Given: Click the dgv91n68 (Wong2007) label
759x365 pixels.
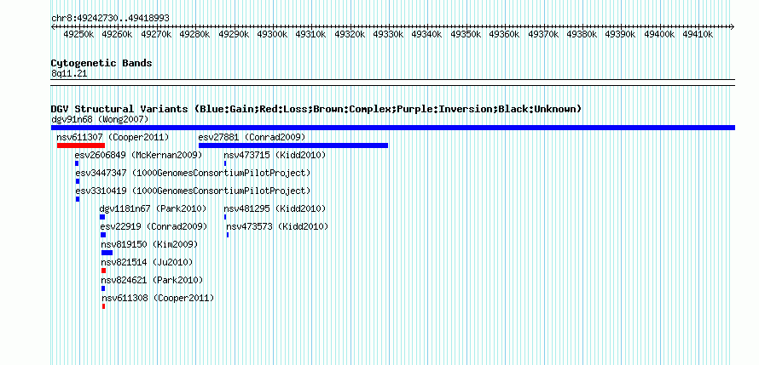Looking at the screenshot, I should click(100, 119).
